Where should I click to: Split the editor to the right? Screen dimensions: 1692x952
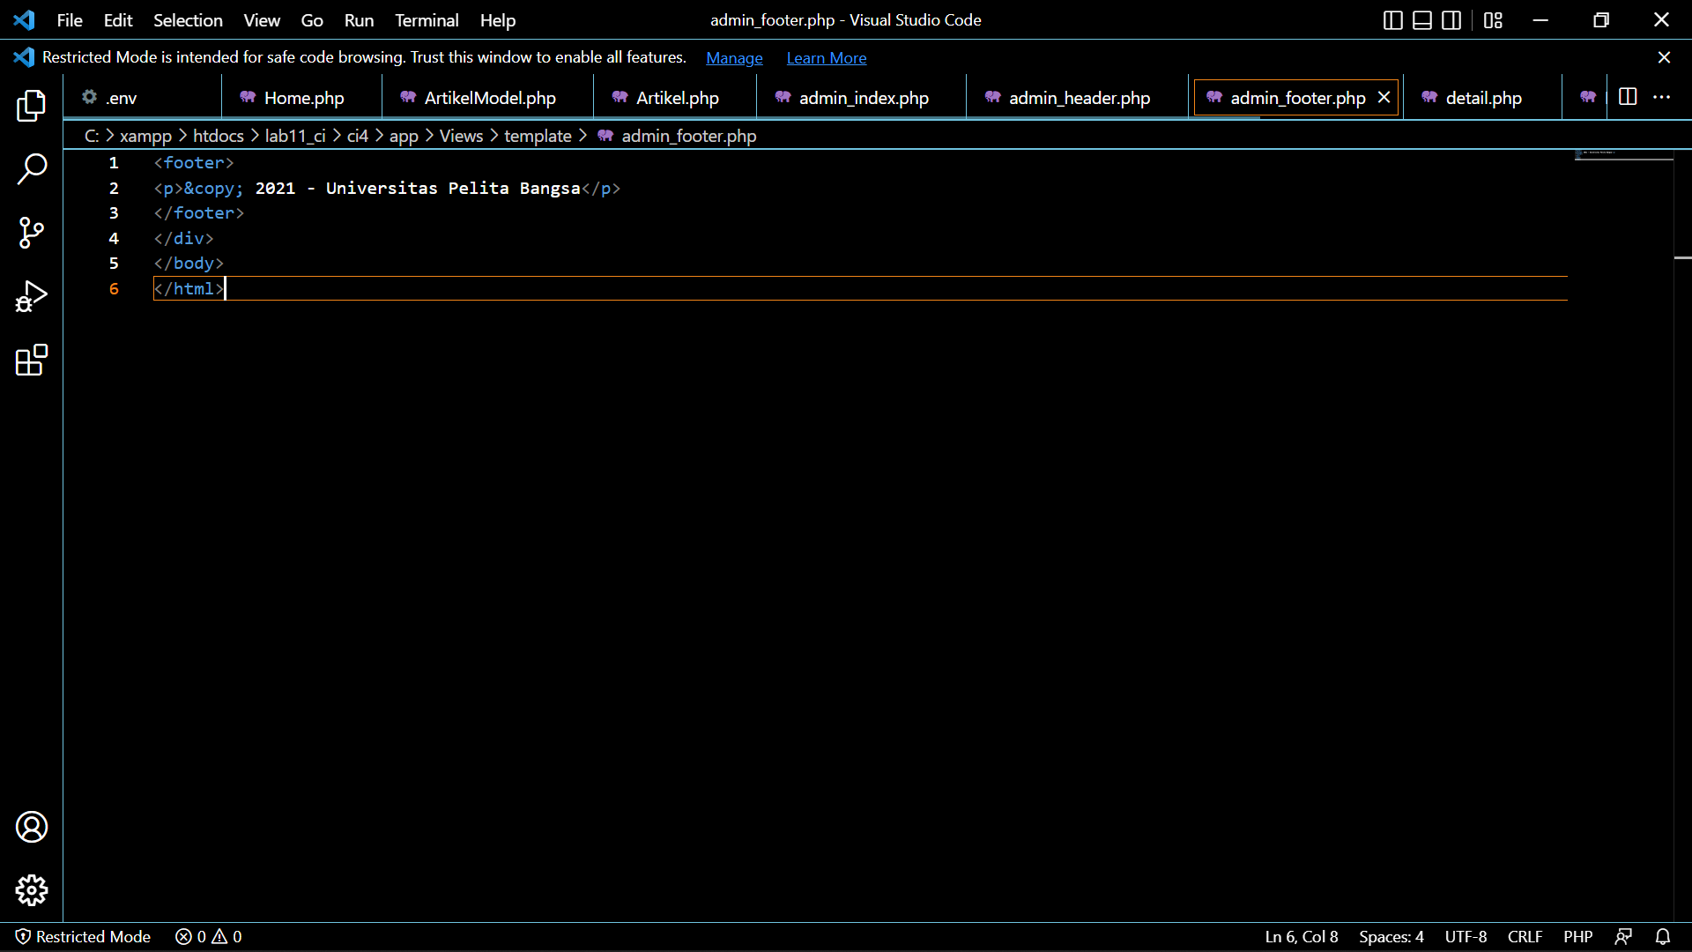coord(1628,97)
